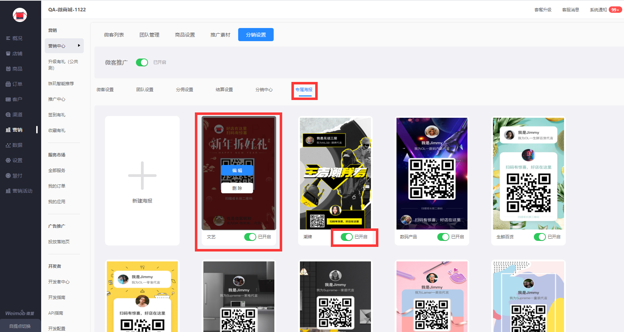Image resolution: width=624 pixels, height=332 pixels.
Task: Open the 数据 data sidebar icon
Action: pyautogui.click(x=8, y=145)
